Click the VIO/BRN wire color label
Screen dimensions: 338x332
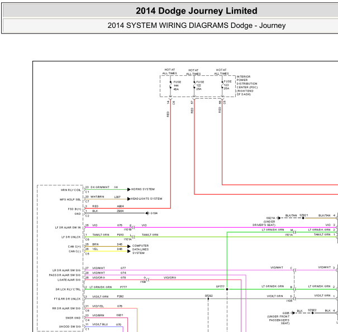98,315
